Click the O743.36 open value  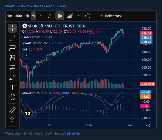pos(28,32)
